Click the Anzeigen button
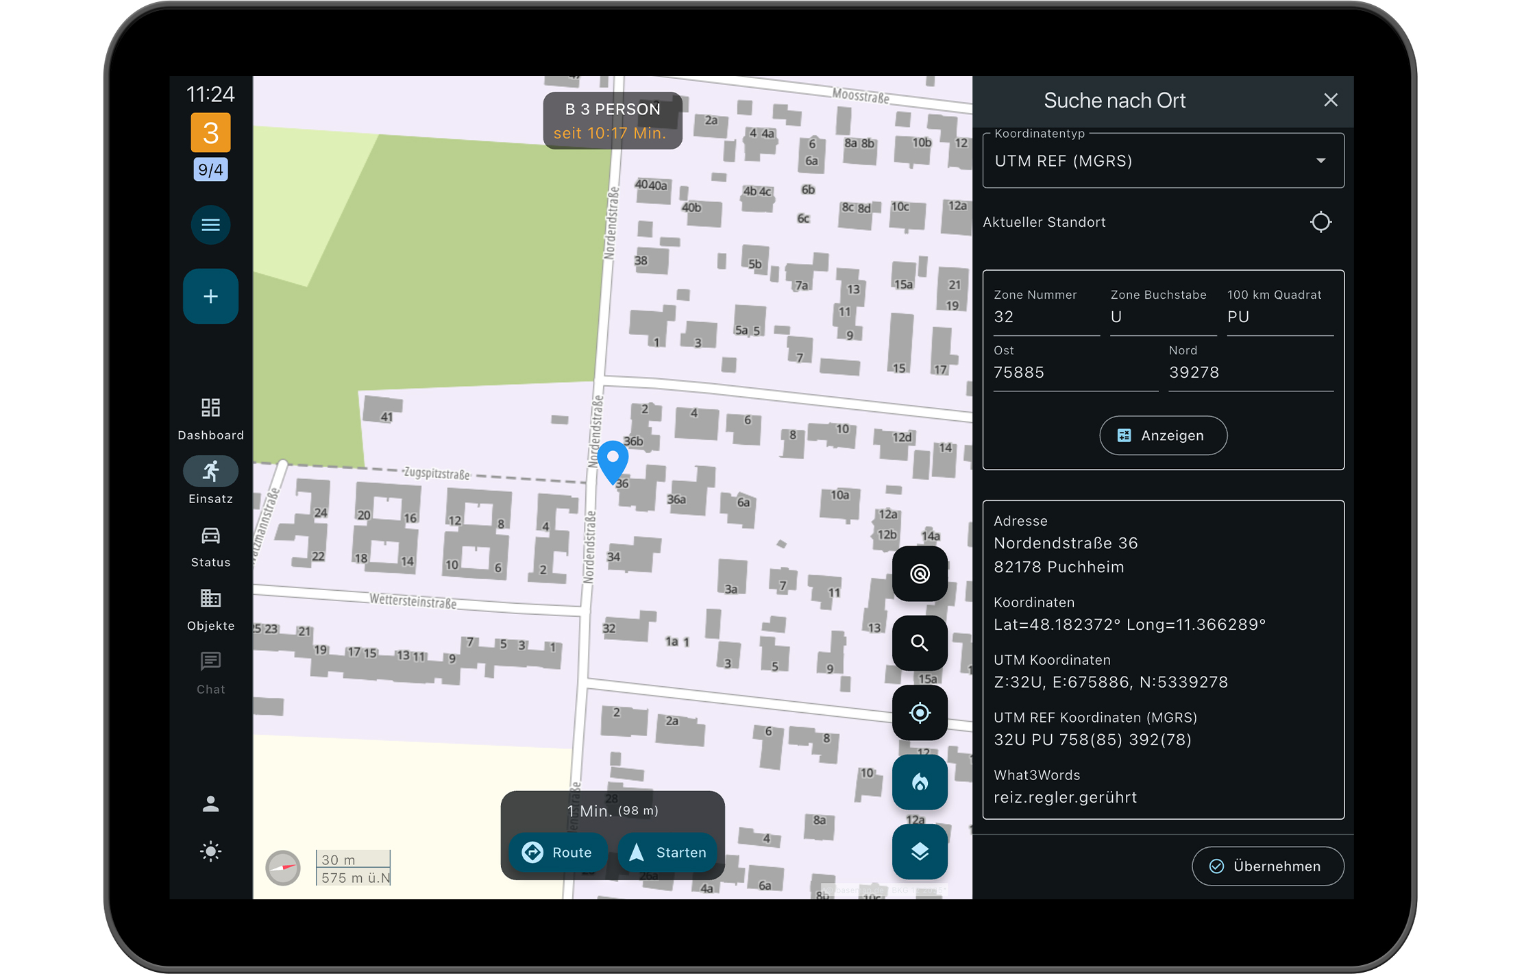Image resolution: width=1524 pixels, height=974 pixels. (1163, 435)
